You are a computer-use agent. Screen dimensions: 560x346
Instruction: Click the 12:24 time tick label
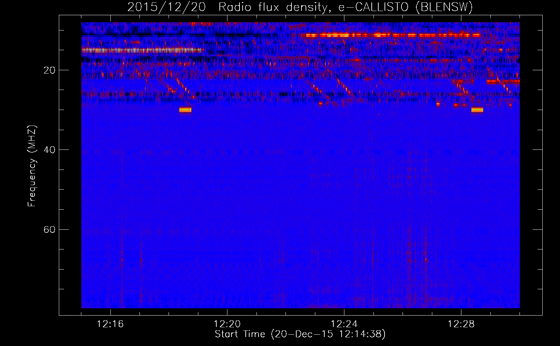tap(344, 324)
